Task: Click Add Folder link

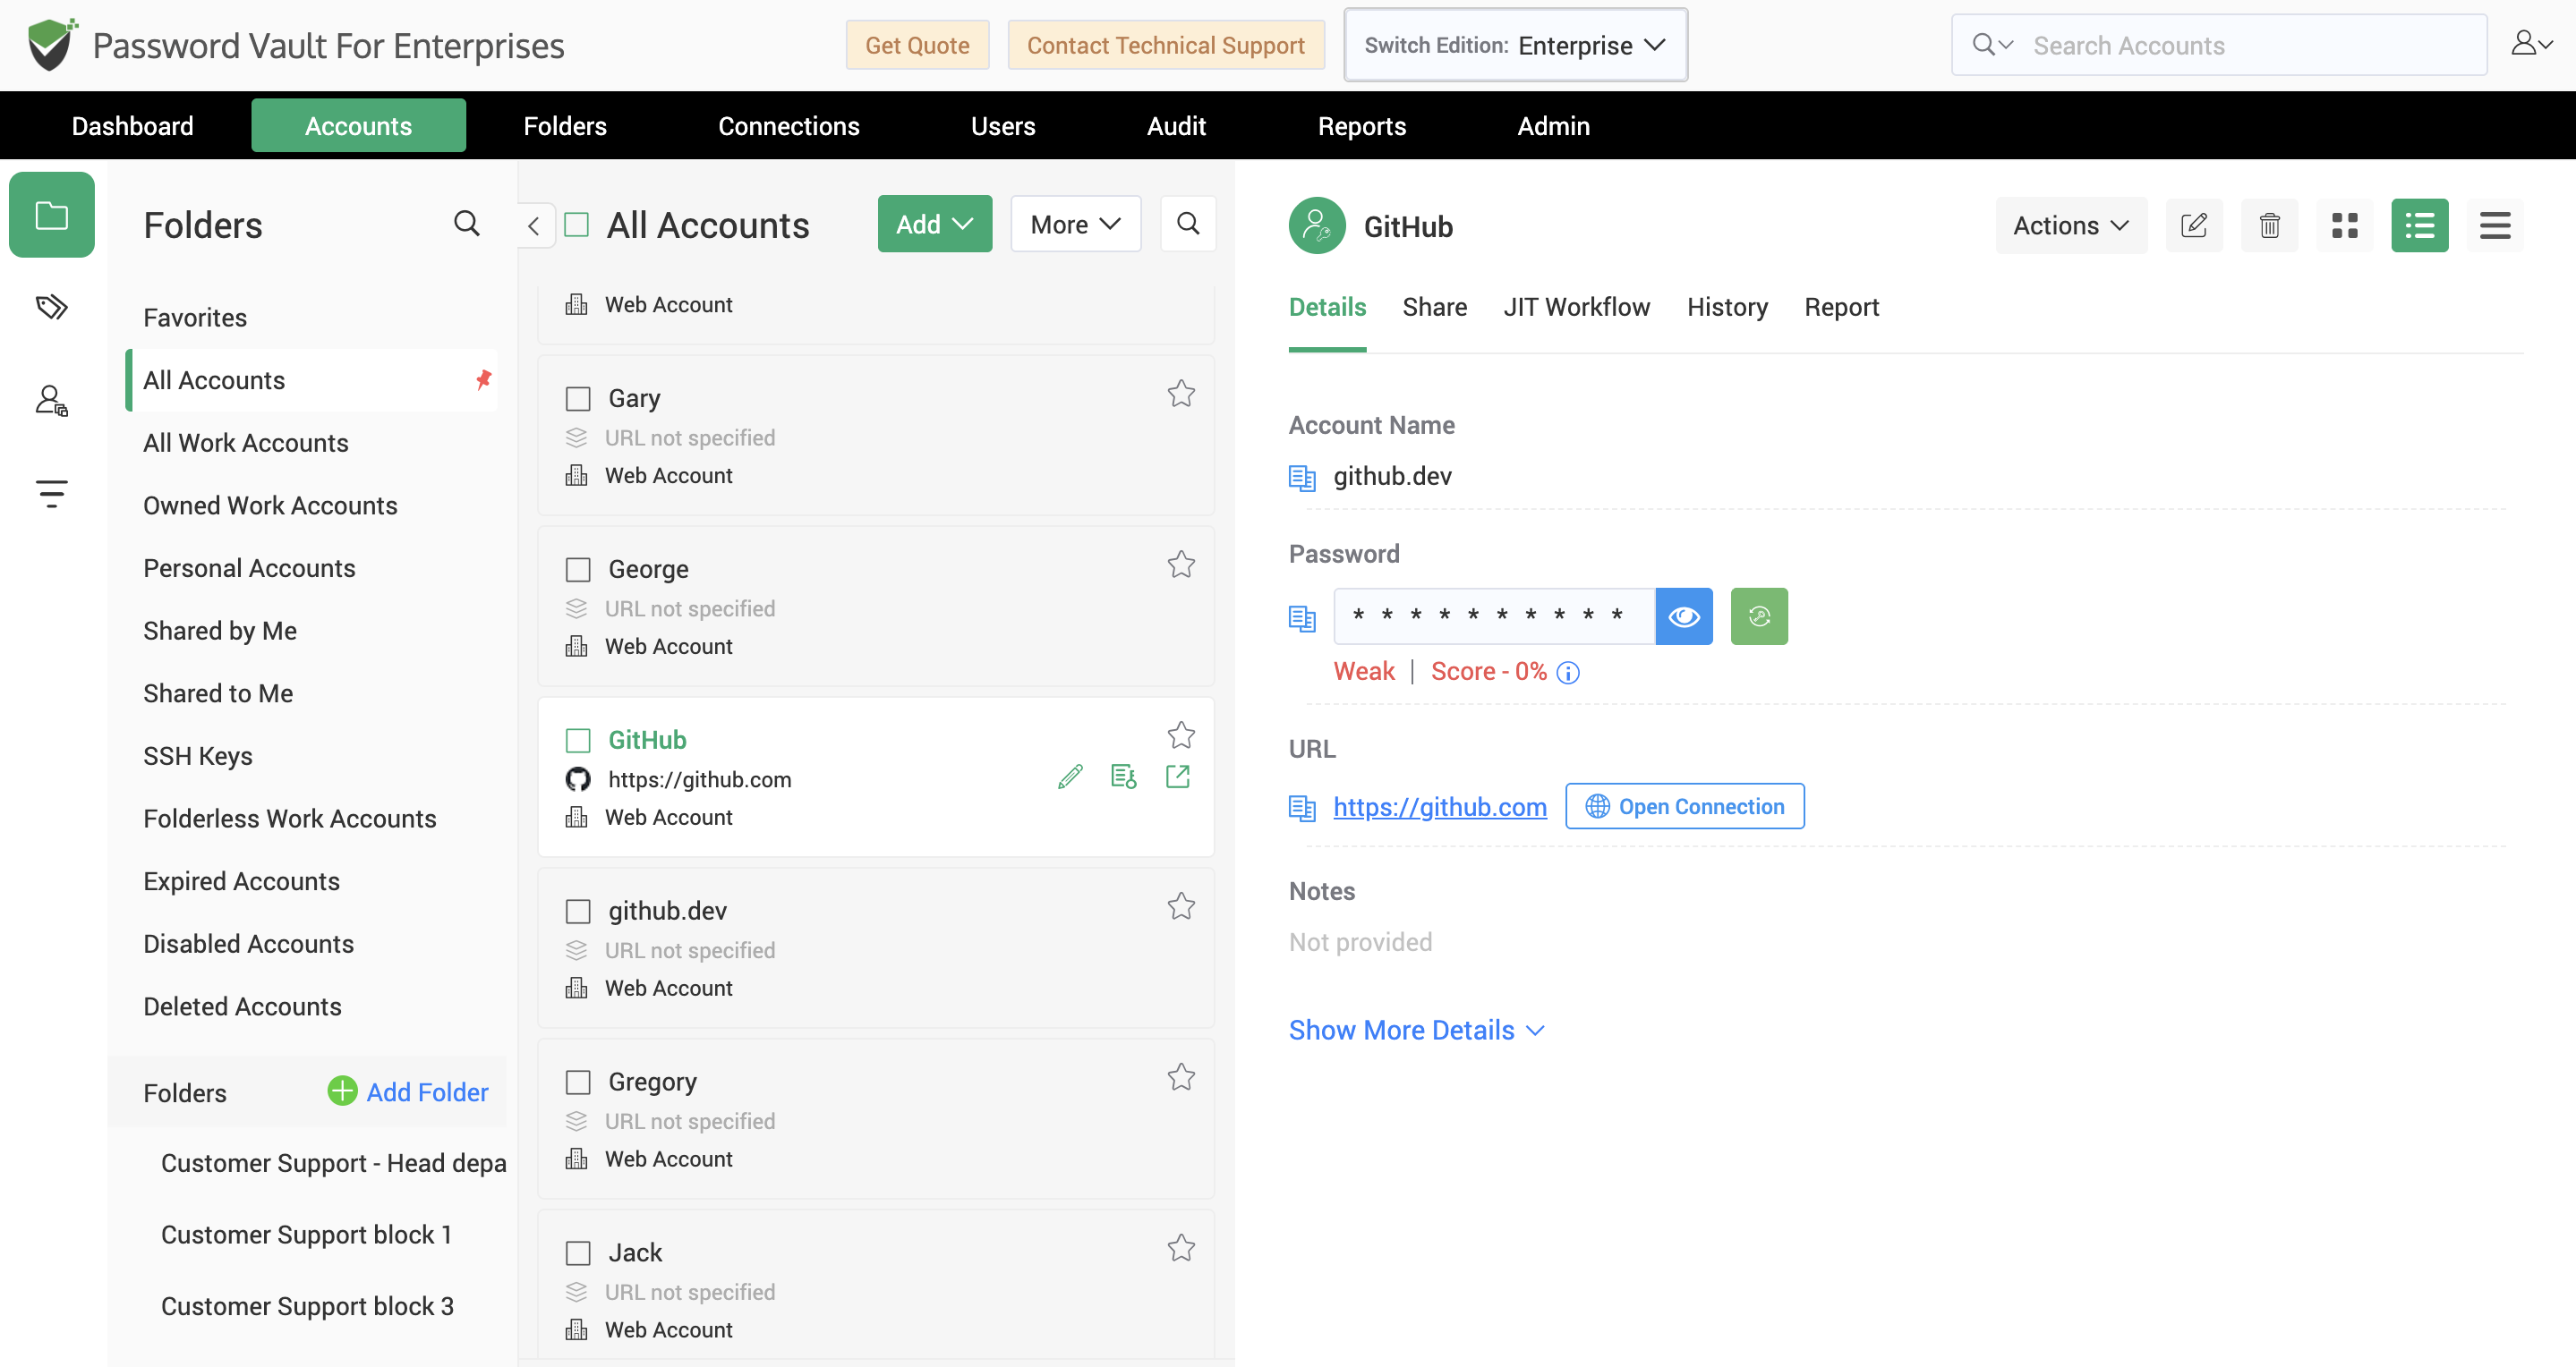Action: pos(408,1092)
